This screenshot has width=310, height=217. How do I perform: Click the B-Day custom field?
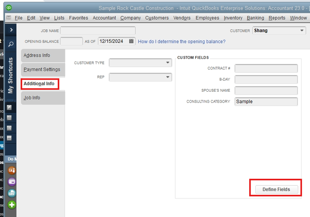(266, 80)
